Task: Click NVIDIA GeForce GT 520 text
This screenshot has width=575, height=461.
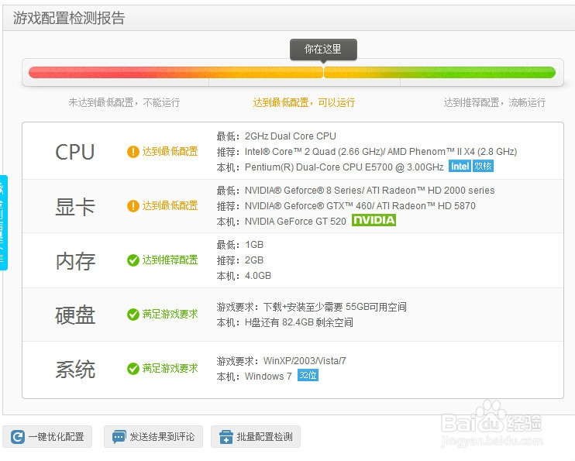Action: point(295,222)
